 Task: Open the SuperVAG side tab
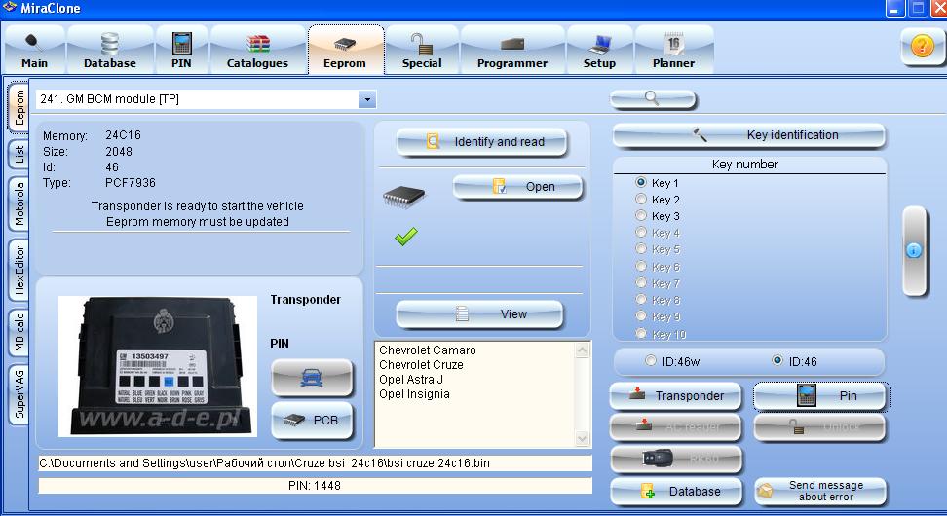19,394
